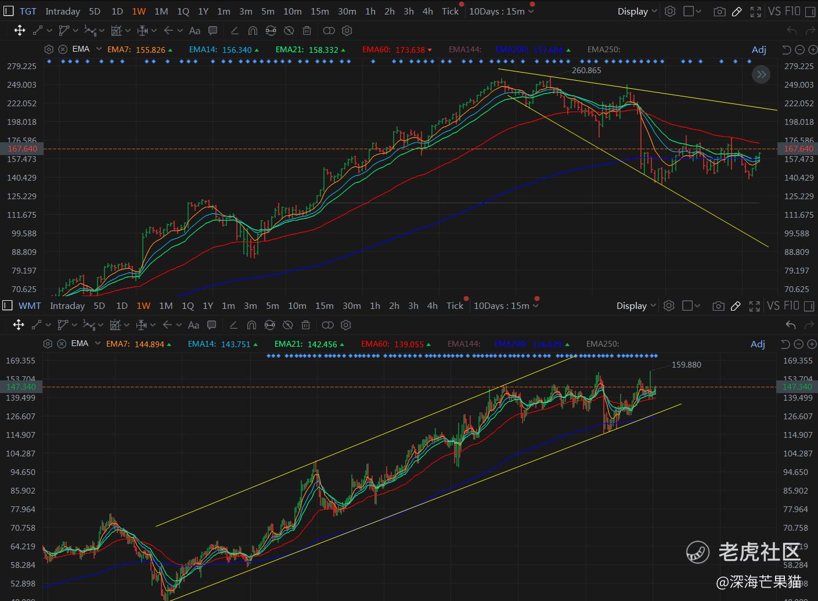Screen dimensions: 818x601
Task: Open EMA indicator settings in TGT chart
Action: (x=49, y=50)
